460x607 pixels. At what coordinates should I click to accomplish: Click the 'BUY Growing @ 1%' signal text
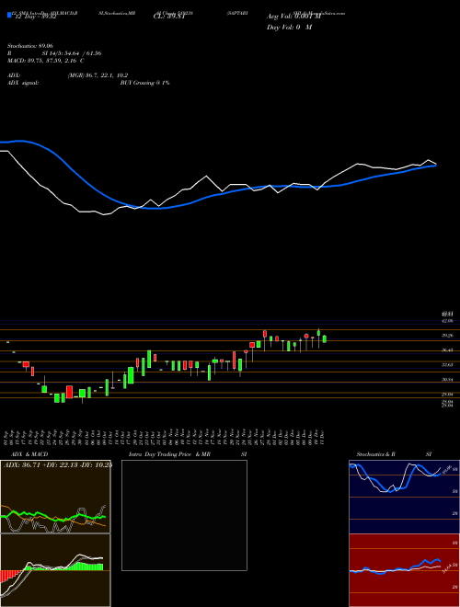144,83
